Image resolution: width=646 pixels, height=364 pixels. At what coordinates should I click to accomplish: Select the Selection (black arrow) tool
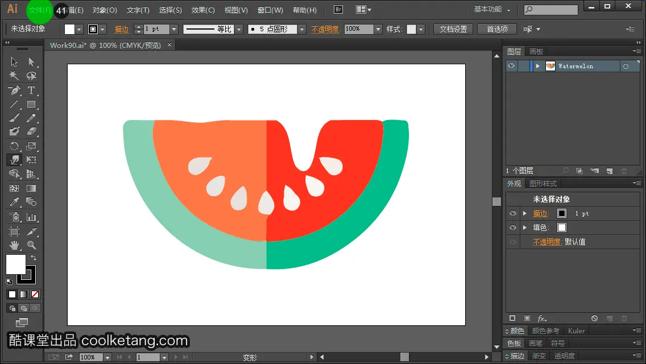14,62
